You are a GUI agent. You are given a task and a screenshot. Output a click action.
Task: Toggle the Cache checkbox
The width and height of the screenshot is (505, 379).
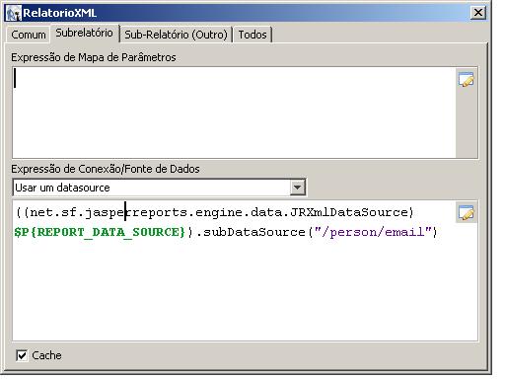click(x=22, y=355)
